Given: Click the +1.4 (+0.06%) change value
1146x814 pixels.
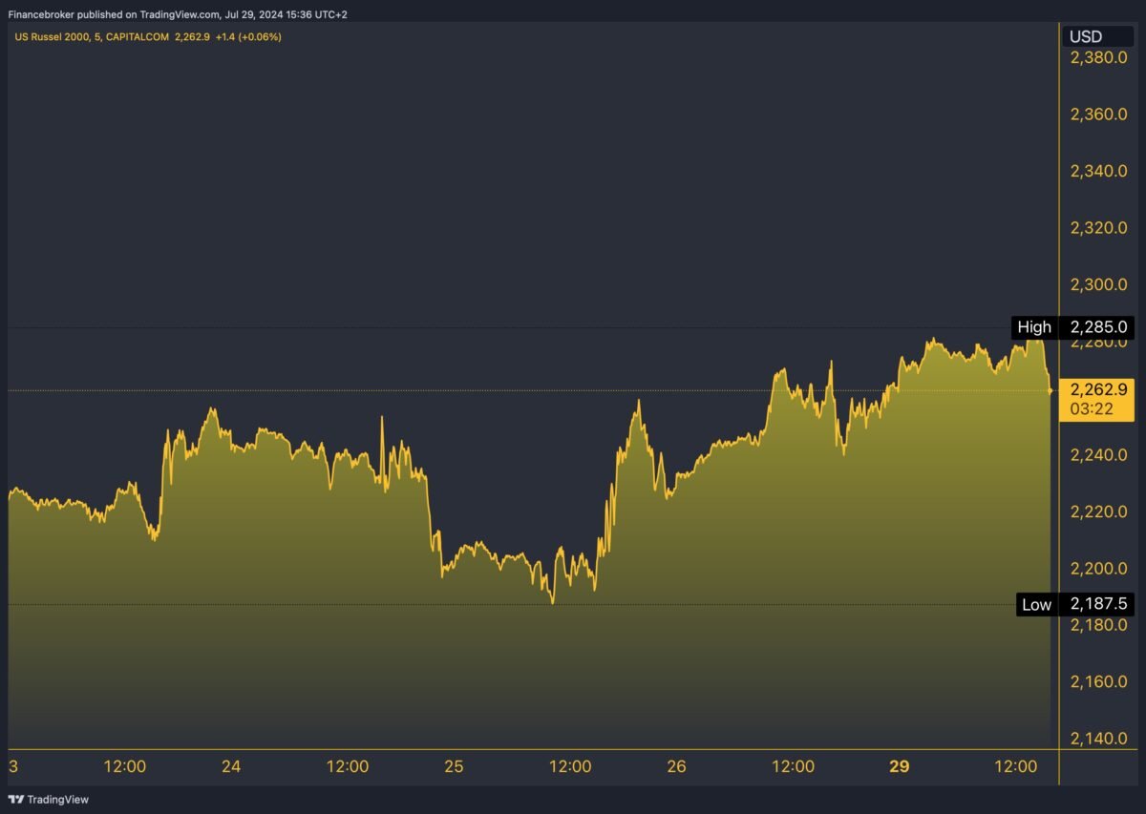Looking at the screenshot, I should pyautogui.click(x=248, y=37).
